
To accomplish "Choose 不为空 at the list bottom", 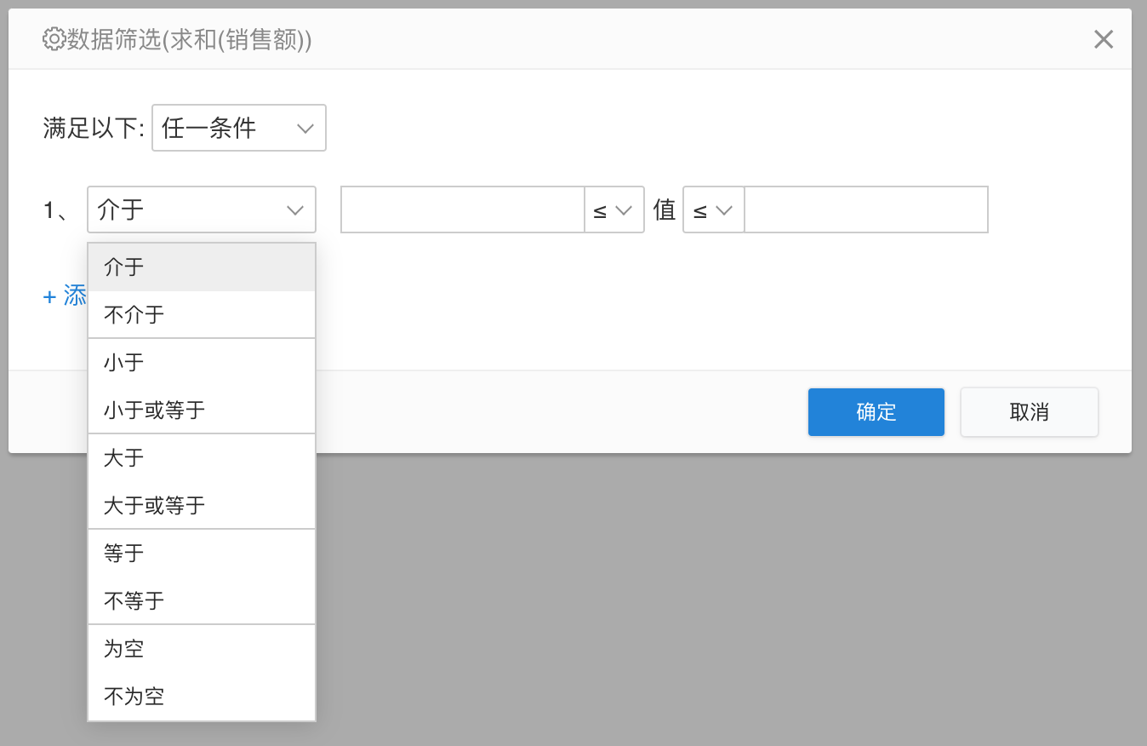I will coord(201,697).
